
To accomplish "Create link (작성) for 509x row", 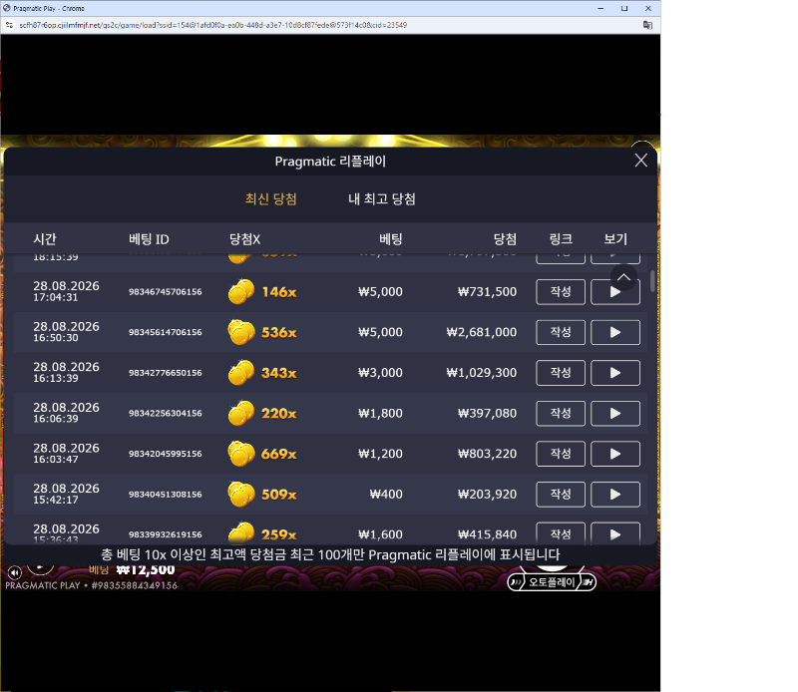I will point(561,494).
